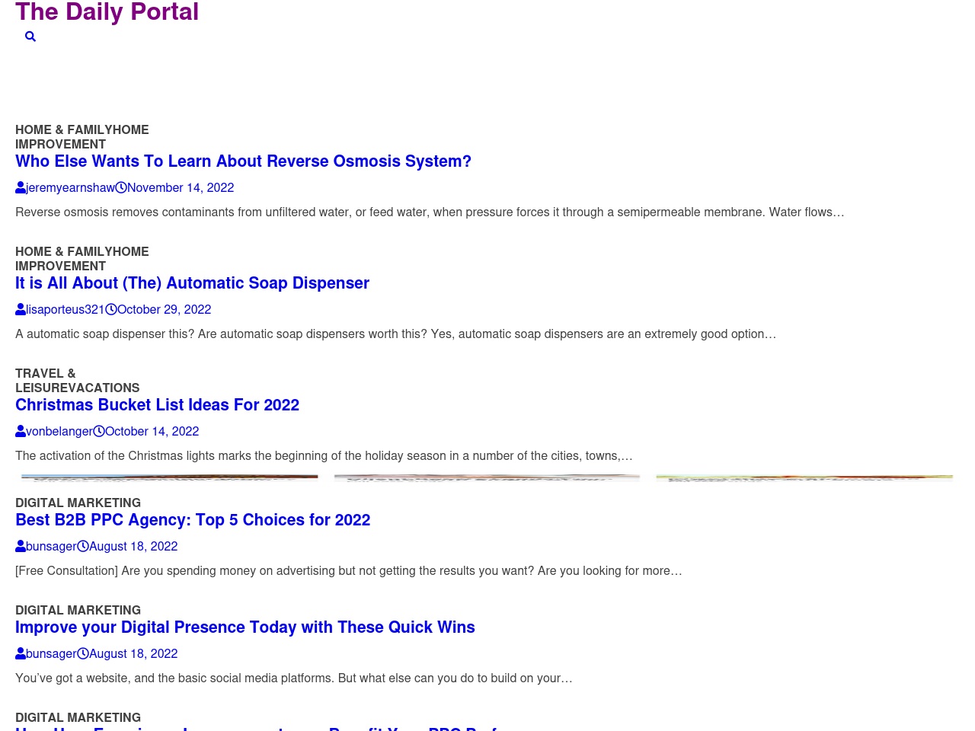The image size is (975, 731).
Task: Click the excerpt beginning 'A automatic soap dispenser this?'
Action: [x=395, y=334]
